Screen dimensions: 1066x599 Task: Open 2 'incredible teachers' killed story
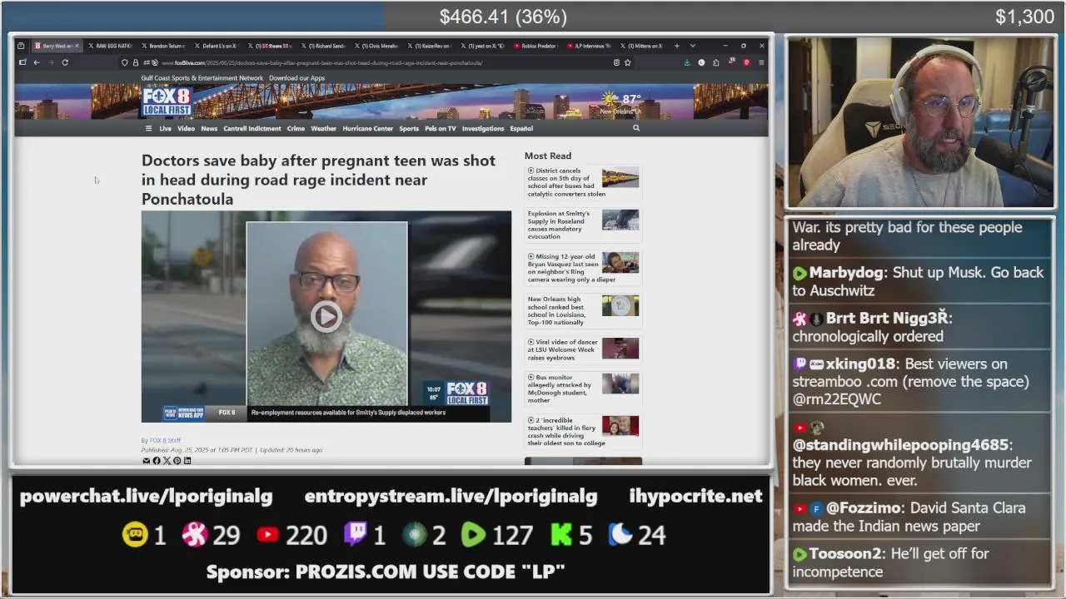click(x=566, y=431)
